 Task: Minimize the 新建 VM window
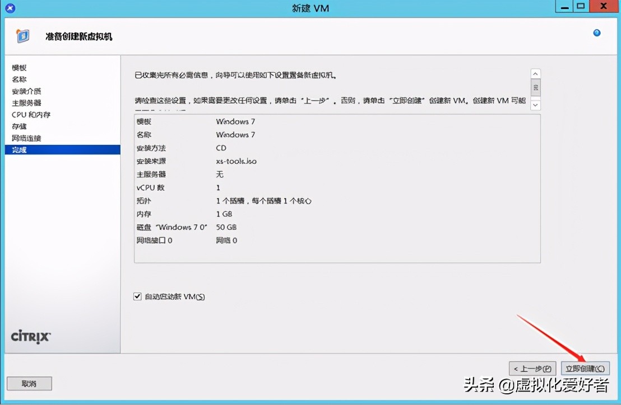[564, 7]
